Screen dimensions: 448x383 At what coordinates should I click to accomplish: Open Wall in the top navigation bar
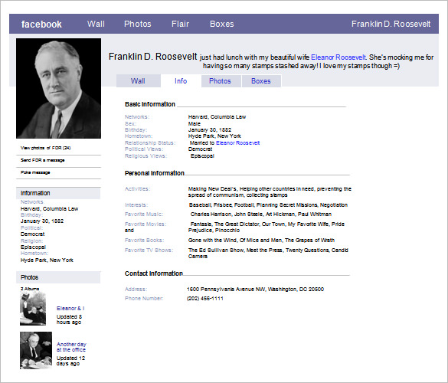tap(96, 24)
